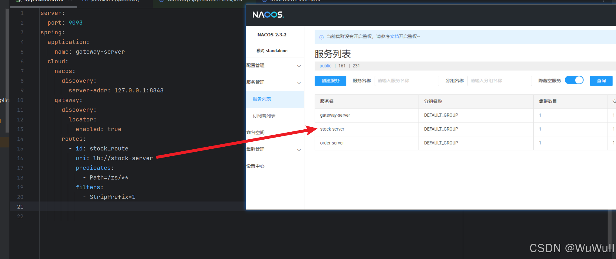This screenshot has height=259, width=616.
Task: Switch to the public namespace
Action: [x=325, y=66]
